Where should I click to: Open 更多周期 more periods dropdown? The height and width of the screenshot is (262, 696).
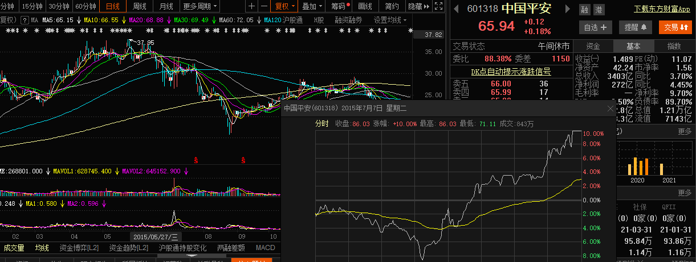[200, 6]
